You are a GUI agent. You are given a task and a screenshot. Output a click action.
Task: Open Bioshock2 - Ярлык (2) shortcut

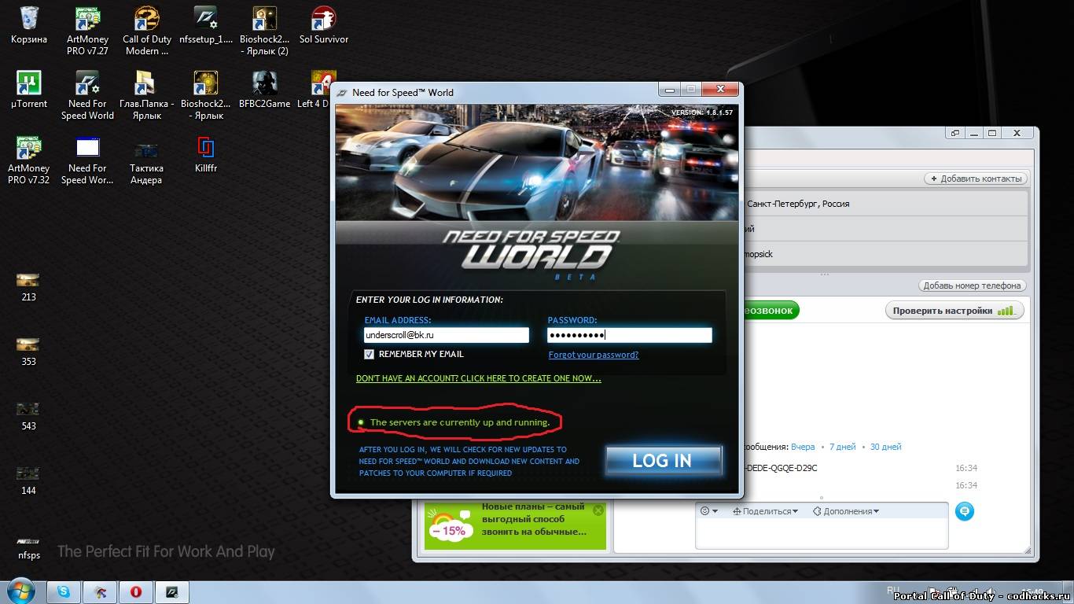point(264,31)
